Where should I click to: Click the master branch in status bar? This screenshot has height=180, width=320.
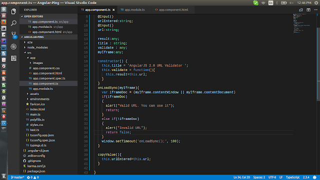click(17, 177)
